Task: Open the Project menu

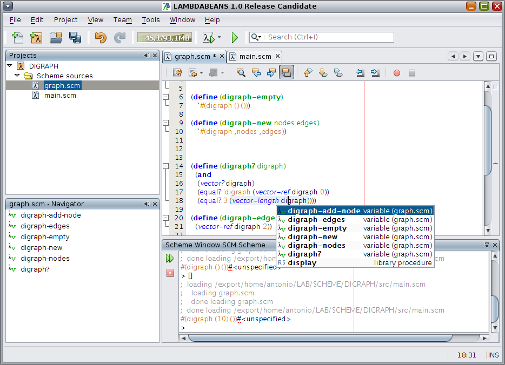Action: pos(66,20)
